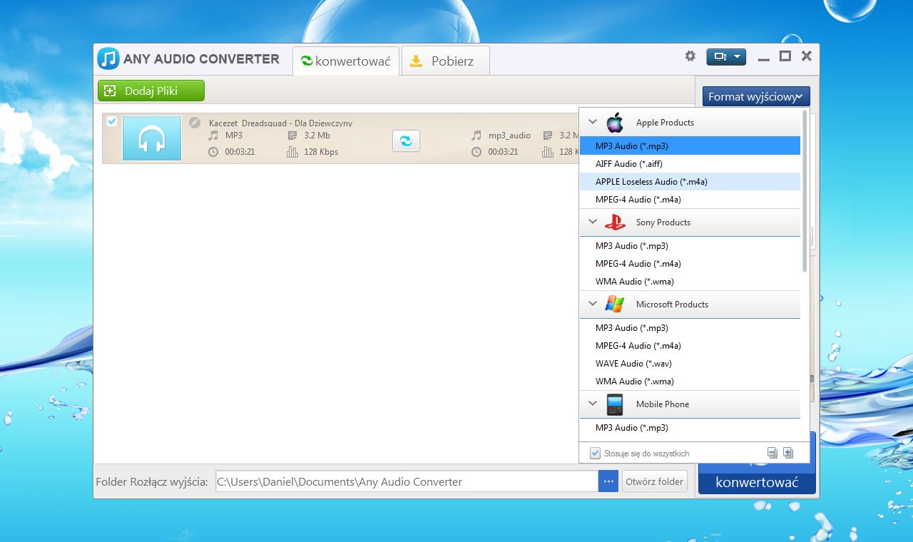Uncheck the Kaczet Dreadsquad file checkbox
913x542 pixels.
112,122
